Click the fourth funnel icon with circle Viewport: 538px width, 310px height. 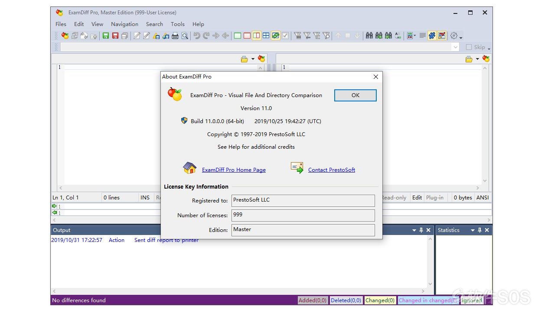coord(326,36)
